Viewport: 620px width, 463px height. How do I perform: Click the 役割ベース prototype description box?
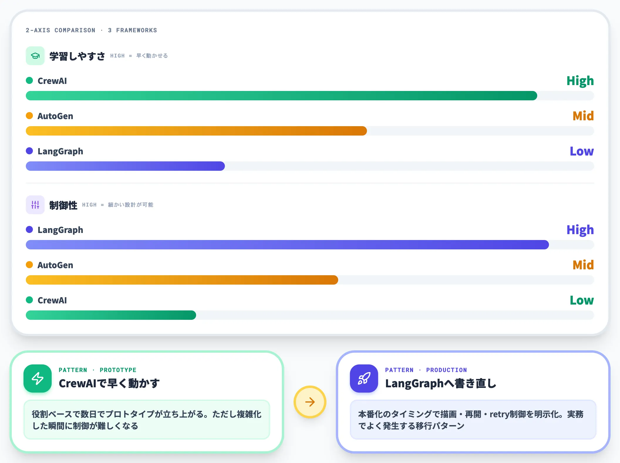pos(147,420)
